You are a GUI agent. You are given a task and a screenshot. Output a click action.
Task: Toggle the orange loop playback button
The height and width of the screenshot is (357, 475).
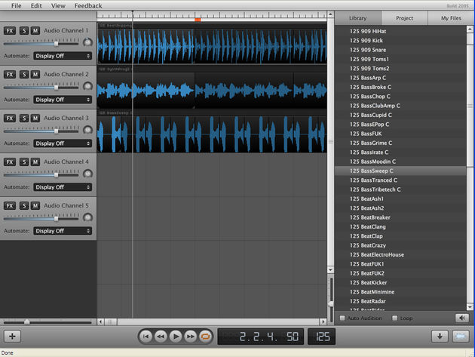[205, 337]
